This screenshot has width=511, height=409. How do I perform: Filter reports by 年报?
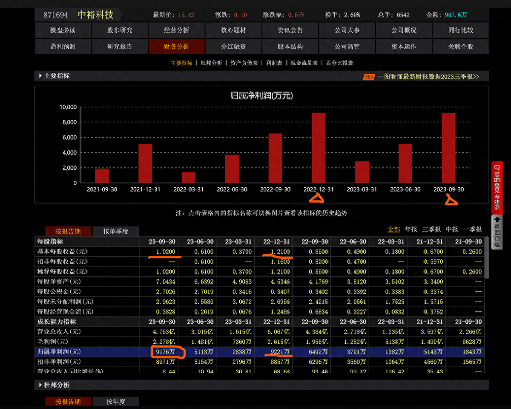point(411,229)
